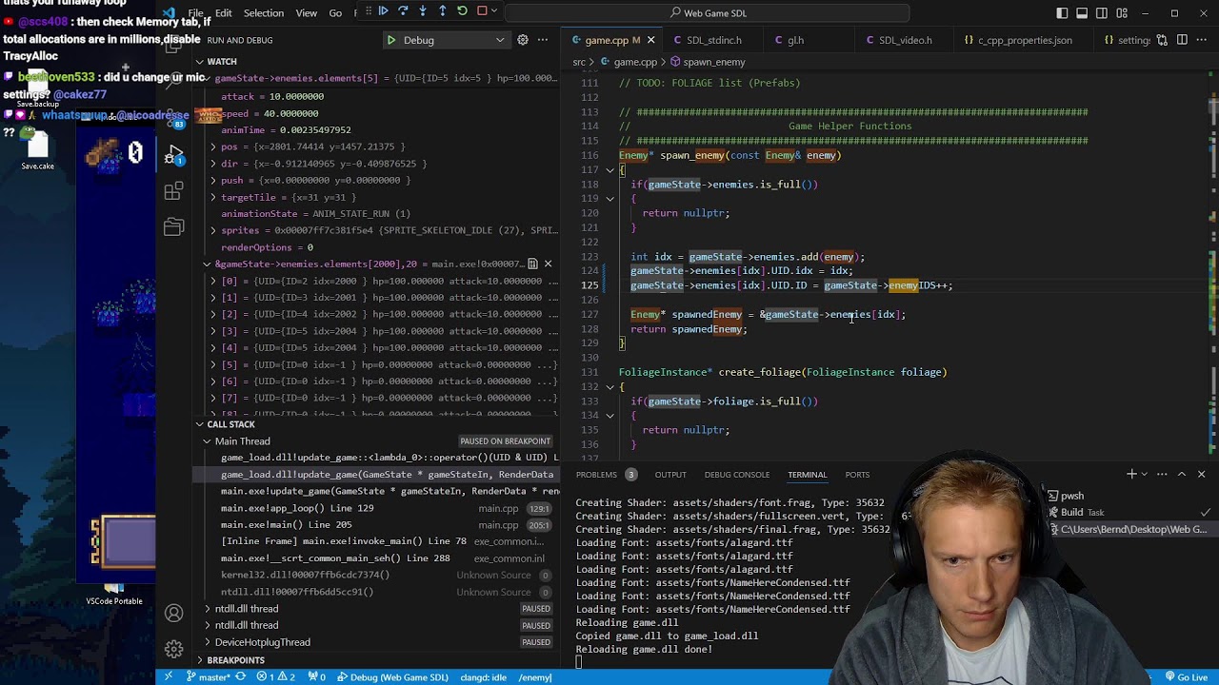Open the File menu
1219x685 pixels.
tap(195, 13)
